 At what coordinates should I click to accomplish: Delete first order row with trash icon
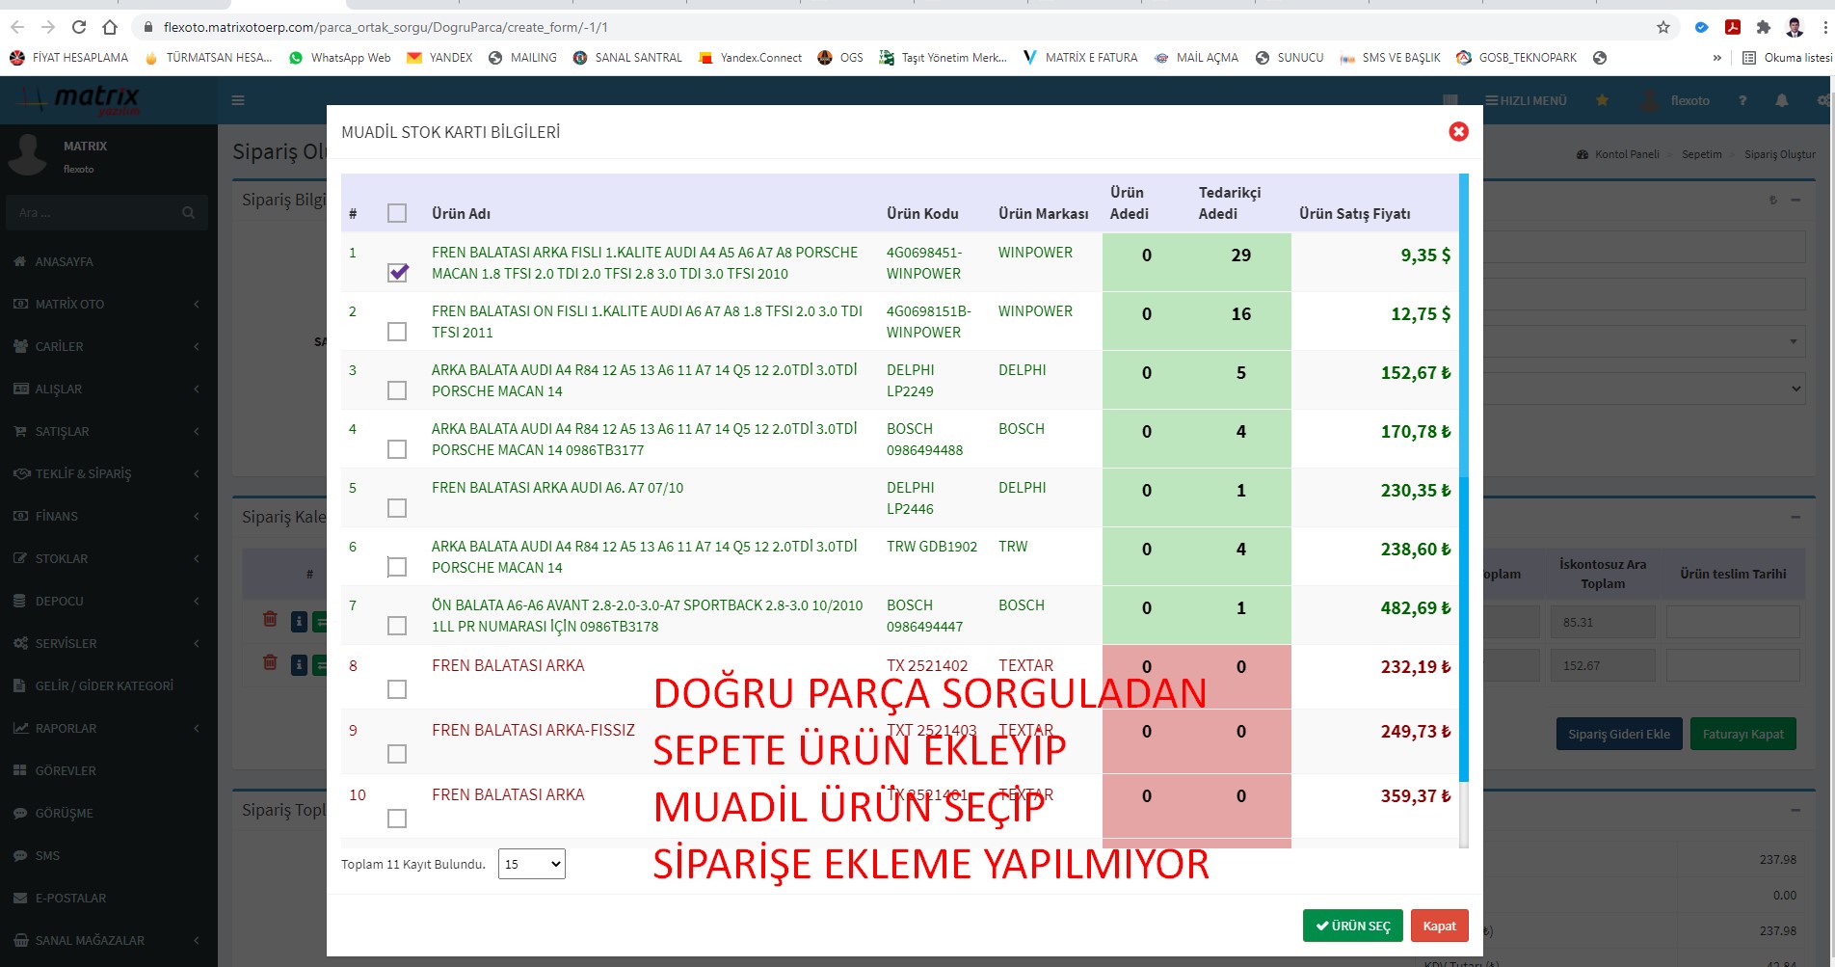270,620
